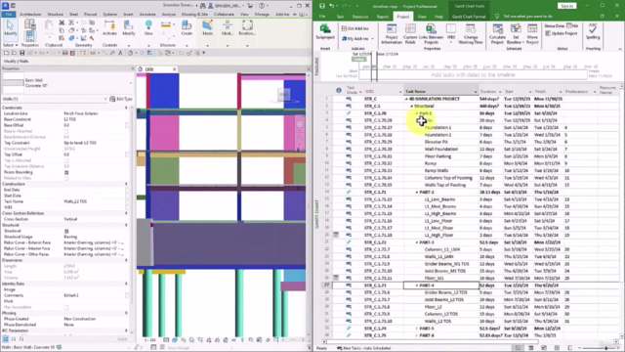
Task: Click WBS button in Project ribbon
Action: [x=451, y=34]
